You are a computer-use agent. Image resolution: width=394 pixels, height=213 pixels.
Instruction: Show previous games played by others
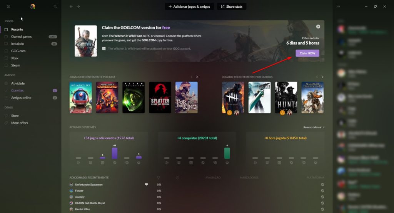(317, 77)
